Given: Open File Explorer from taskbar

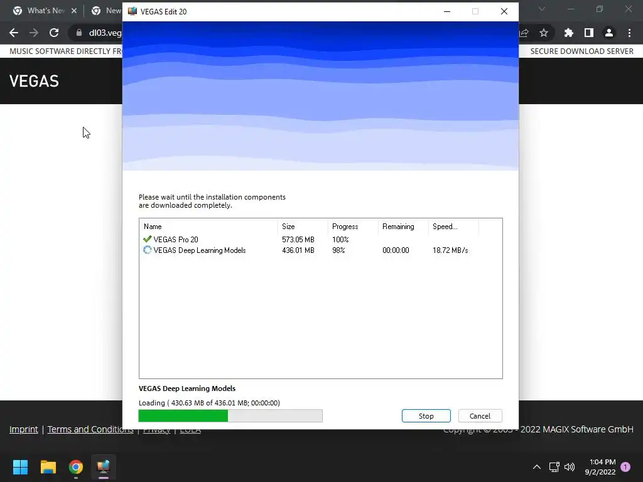Looking at the screenshot, I should (x=48, y=467).
